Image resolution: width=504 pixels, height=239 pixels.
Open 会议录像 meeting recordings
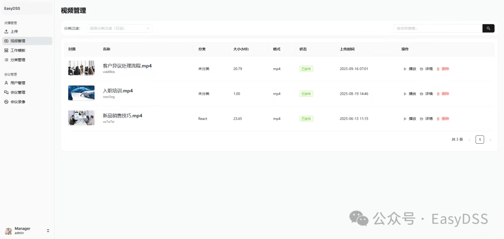(18, 102)
